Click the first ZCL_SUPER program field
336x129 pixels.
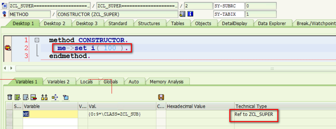(50, 6)
